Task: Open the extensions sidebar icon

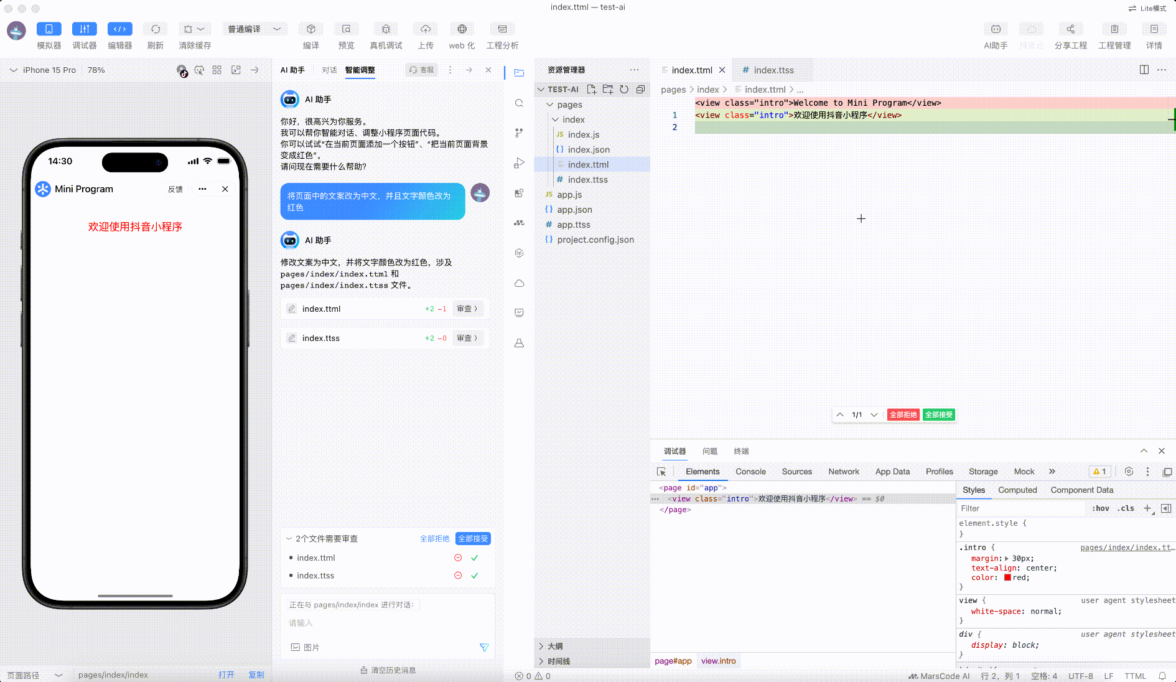Action: [519, 193]
